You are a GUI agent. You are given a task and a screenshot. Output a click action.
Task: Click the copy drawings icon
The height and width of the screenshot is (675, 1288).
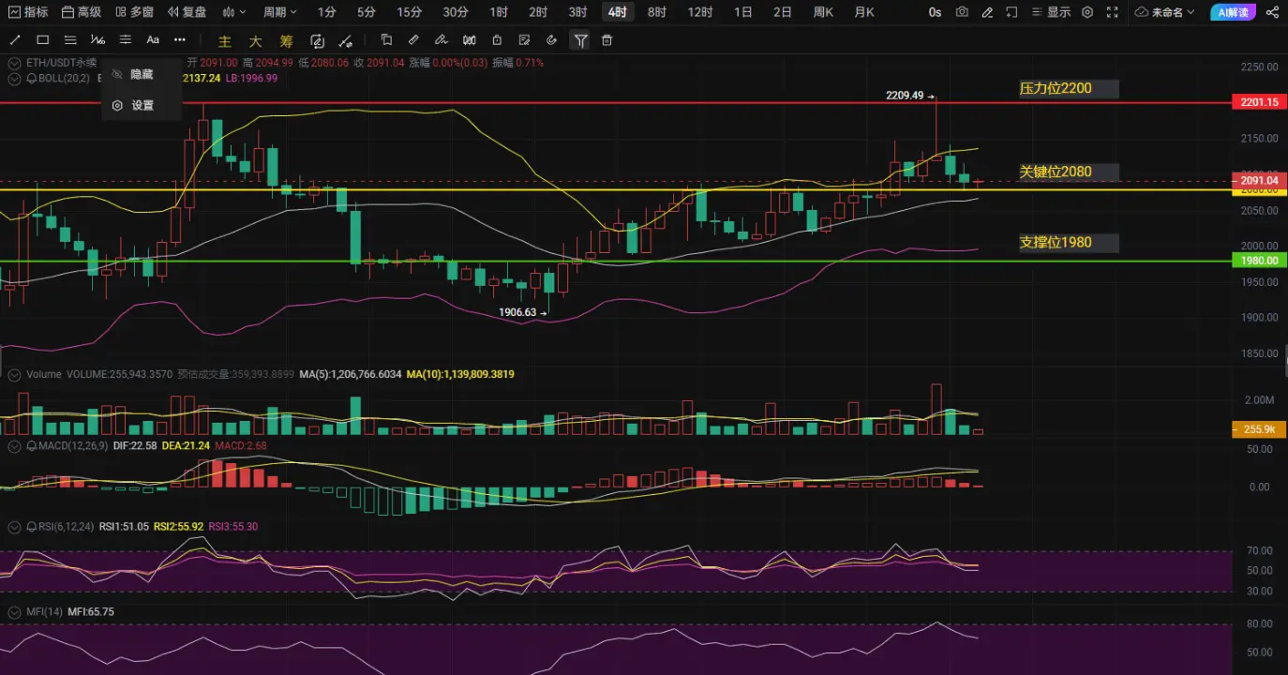coord(386,40)
